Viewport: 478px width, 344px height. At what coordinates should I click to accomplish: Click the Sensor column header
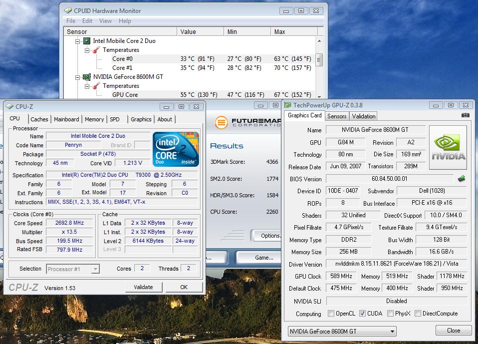click(x=120, y=31)
